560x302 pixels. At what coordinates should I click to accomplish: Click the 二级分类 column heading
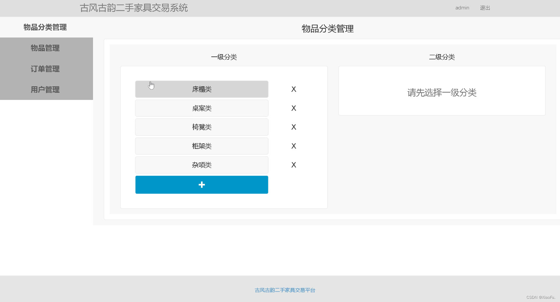(x=442, y=57)
